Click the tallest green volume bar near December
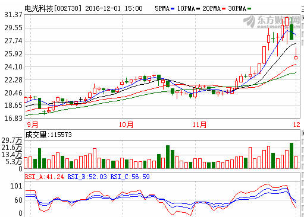304x217 pixels. 292,155
